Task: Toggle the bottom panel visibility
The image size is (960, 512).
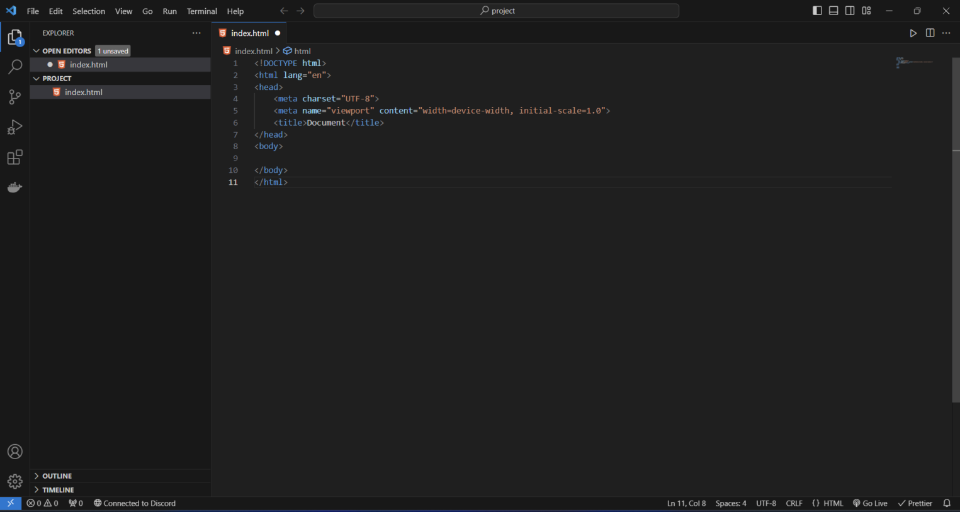Action: (x=833, y=11)
